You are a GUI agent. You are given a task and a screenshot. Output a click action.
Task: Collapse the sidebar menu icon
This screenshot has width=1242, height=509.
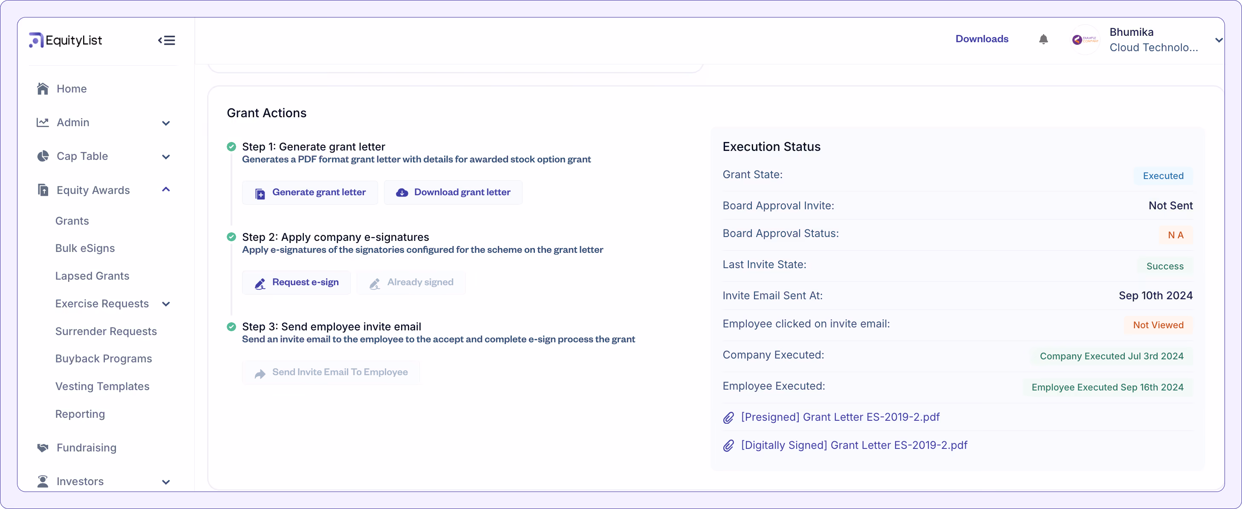(x=166, y=40)
